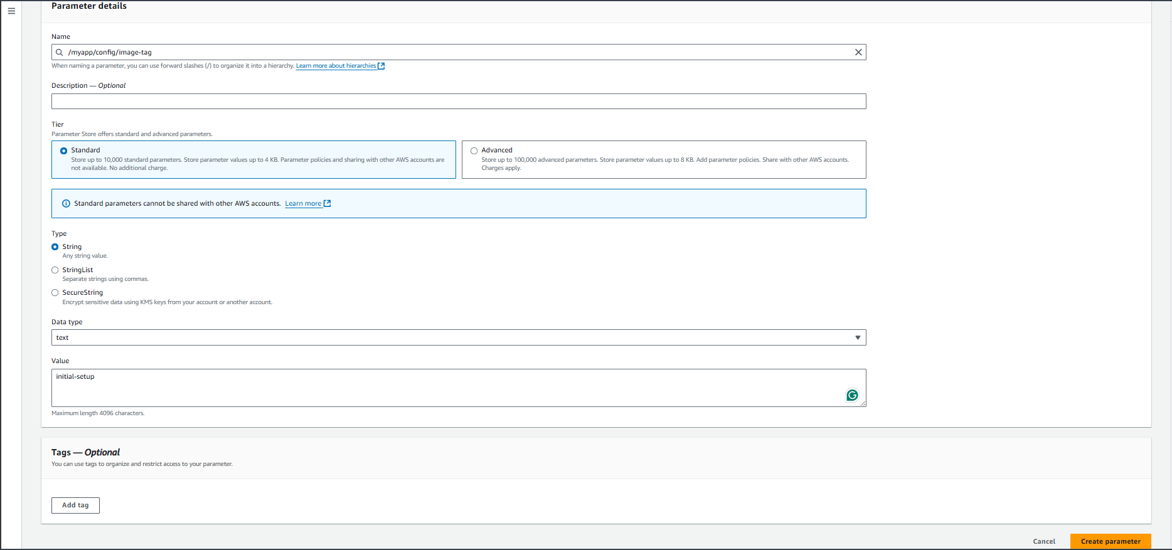Screen dimensions: 1172x550
Task: Choose the String parameter type
Action: [x=55, y=247]
